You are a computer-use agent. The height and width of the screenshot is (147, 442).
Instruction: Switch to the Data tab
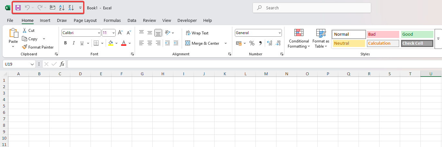pos(132,20)
